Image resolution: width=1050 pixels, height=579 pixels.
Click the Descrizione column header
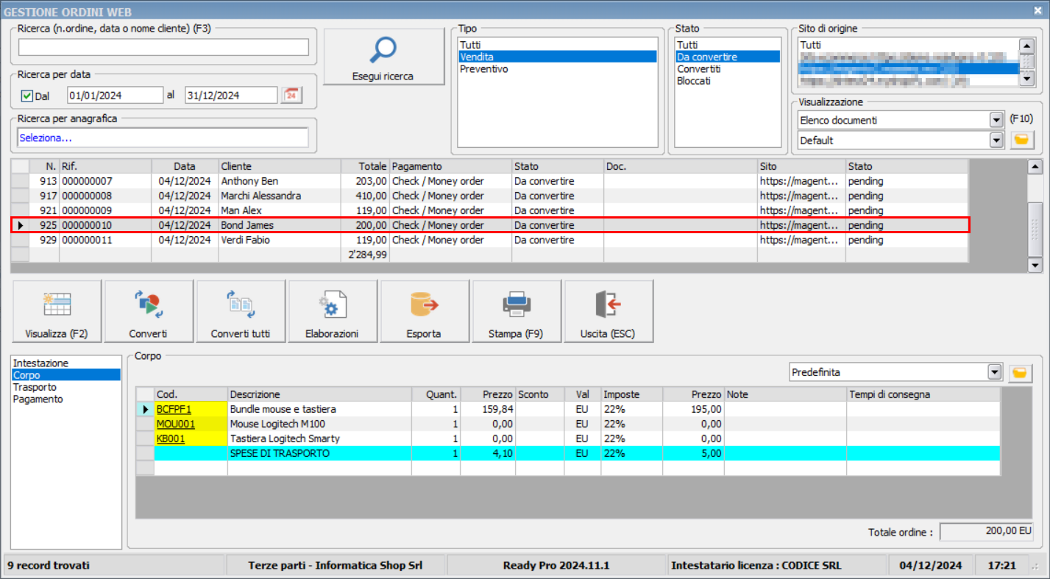point(319,394)
